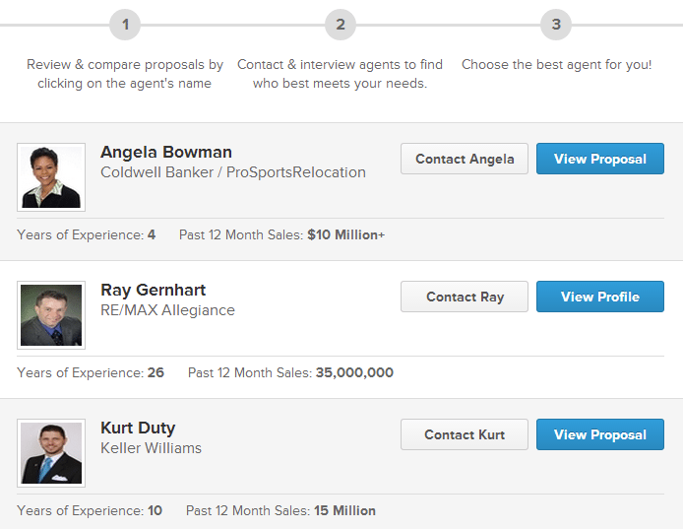Click the step 2 circle indicator

tap(341, 25)
